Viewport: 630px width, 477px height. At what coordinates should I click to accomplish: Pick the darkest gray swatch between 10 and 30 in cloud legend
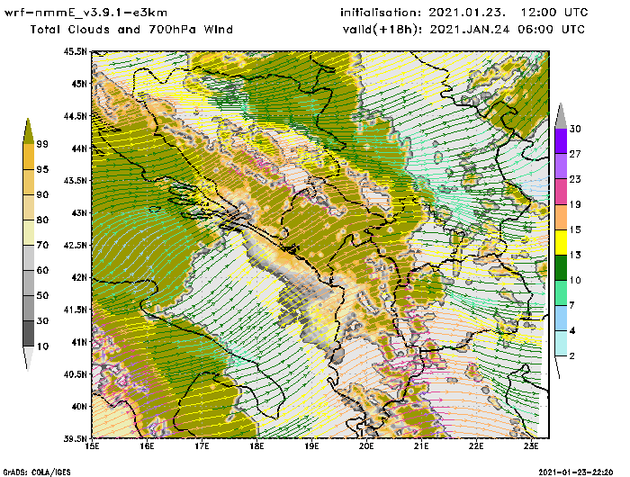click(x=29, y=334)
